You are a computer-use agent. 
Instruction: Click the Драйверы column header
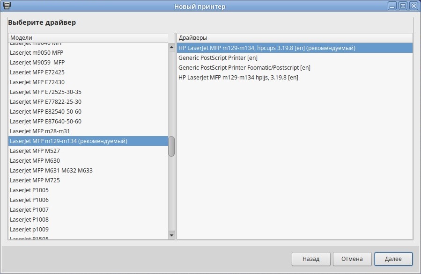pos(294,37)
